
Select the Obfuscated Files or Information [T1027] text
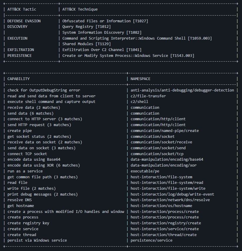(105, 21)
